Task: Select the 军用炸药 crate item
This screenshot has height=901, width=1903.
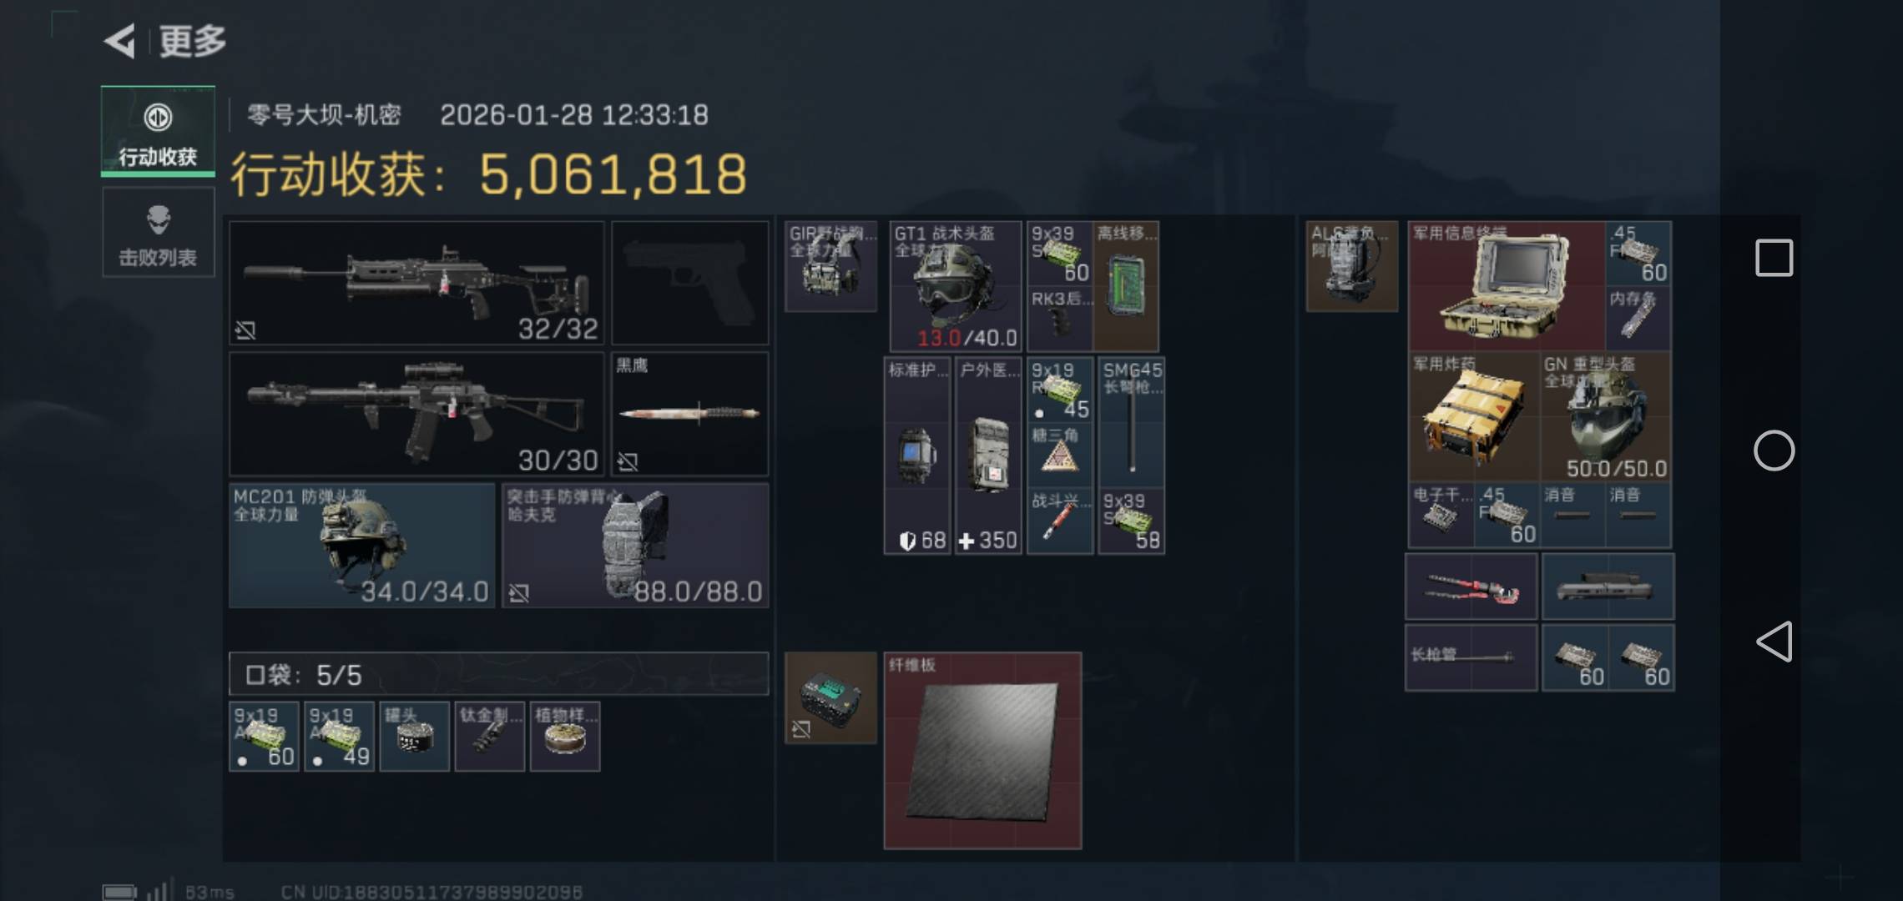Action: pos(1474,416)
